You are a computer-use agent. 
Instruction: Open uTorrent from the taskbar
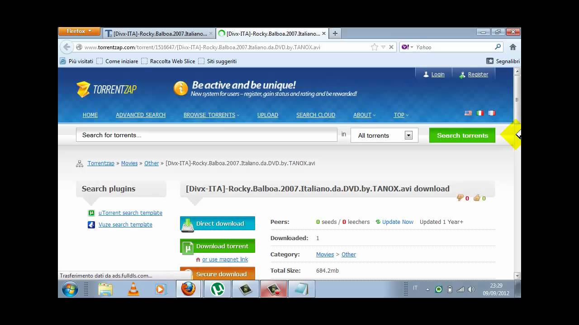[218, 289]
